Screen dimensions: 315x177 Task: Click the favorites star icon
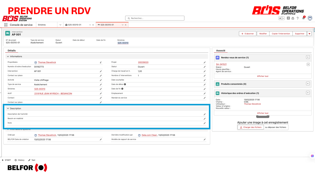(280, 18)
